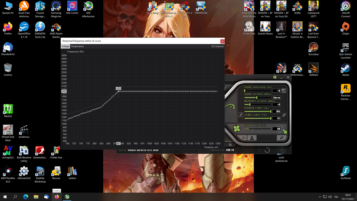Open the Origin desktop shortcut

pos(346,28)
